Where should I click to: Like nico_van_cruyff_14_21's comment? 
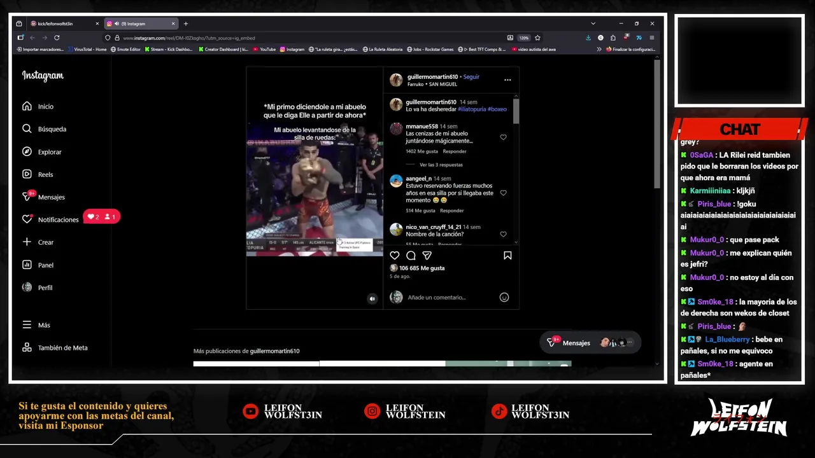click(503, 235)
